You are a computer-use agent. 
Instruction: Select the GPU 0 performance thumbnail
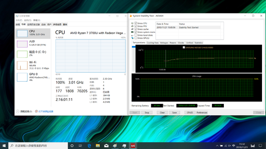click(x=33, y=77)
